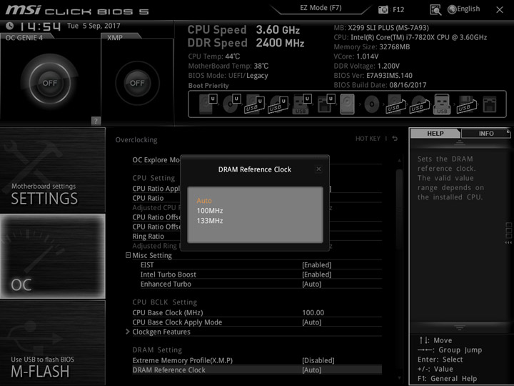The image size is (514, 386).
Task: Collapse the Misc Setting section
Action: [128, 255]
